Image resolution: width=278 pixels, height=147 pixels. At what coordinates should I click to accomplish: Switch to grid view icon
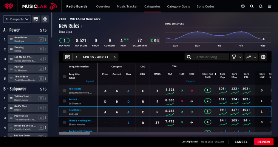coord(45,19)
